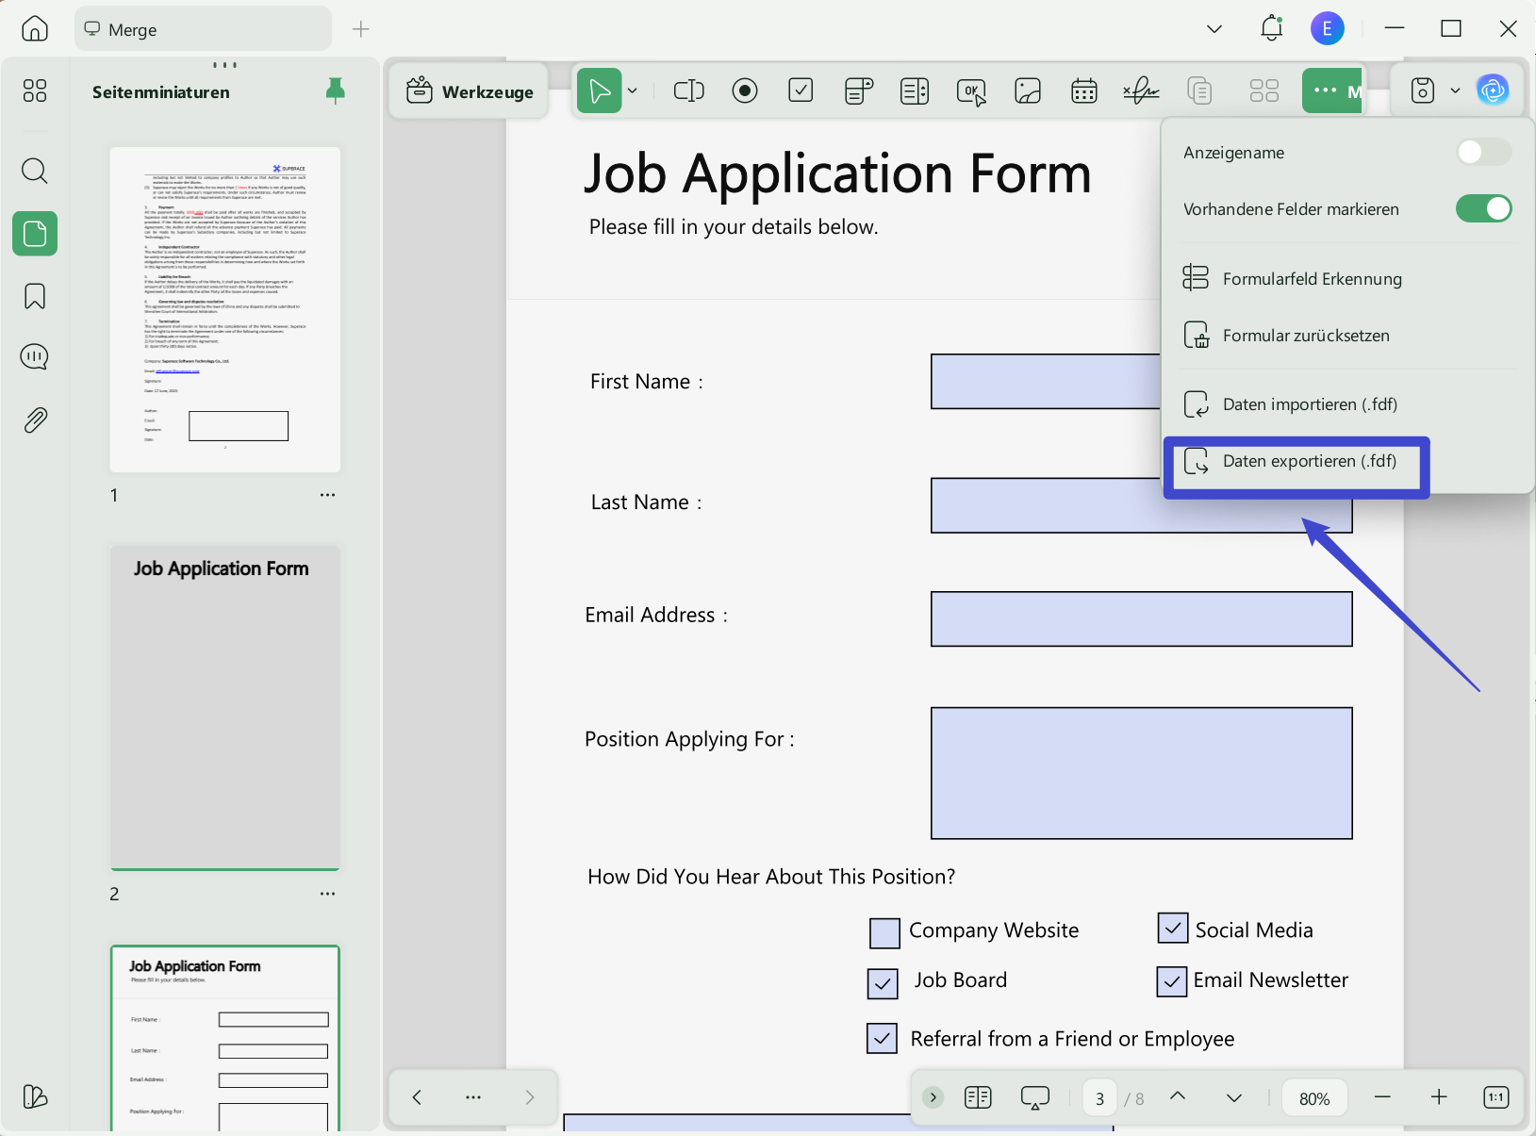The width and height of the screenshot is (1536, 1136).
Task: Turn off Vorhandene Felder markieren switch
Action: [x=1483, y=208]
